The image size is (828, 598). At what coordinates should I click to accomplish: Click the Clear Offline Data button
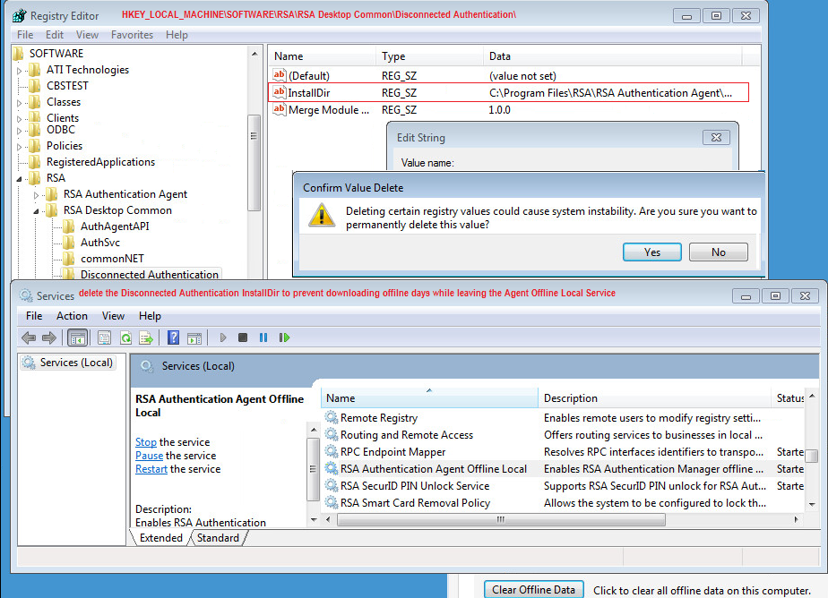(534, 590)
